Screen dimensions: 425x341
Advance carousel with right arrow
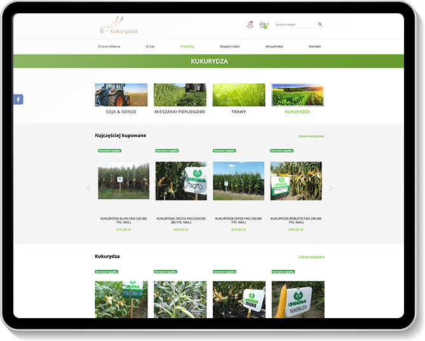pyautogui.click(x=330, y=188)
